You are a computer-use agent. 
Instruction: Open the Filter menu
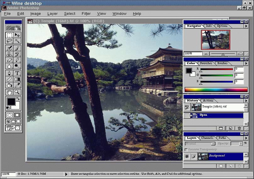pos(86,14)
